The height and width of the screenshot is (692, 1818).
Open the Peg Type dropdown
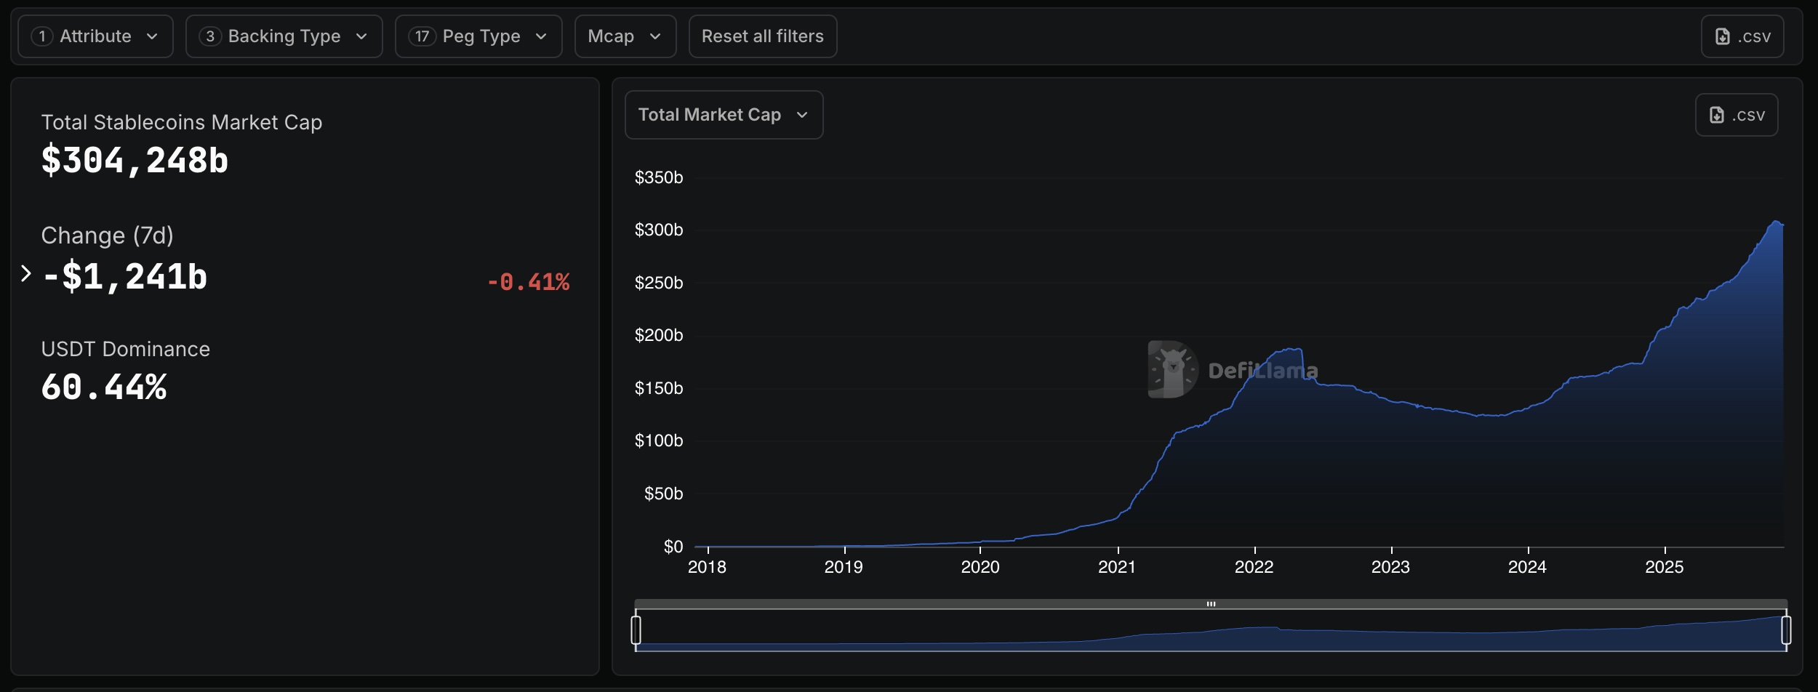(478, 36)
